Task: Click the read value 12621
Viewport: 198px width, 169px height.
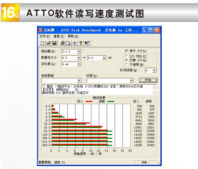Action: [150, 127]
